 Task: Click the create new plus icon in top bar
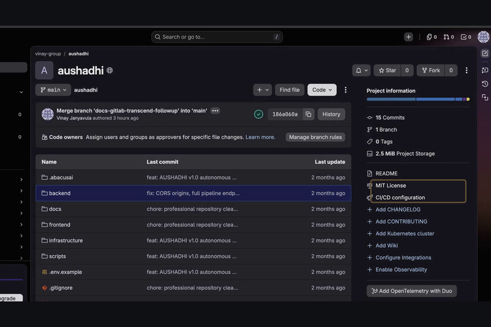pos(408,37)
